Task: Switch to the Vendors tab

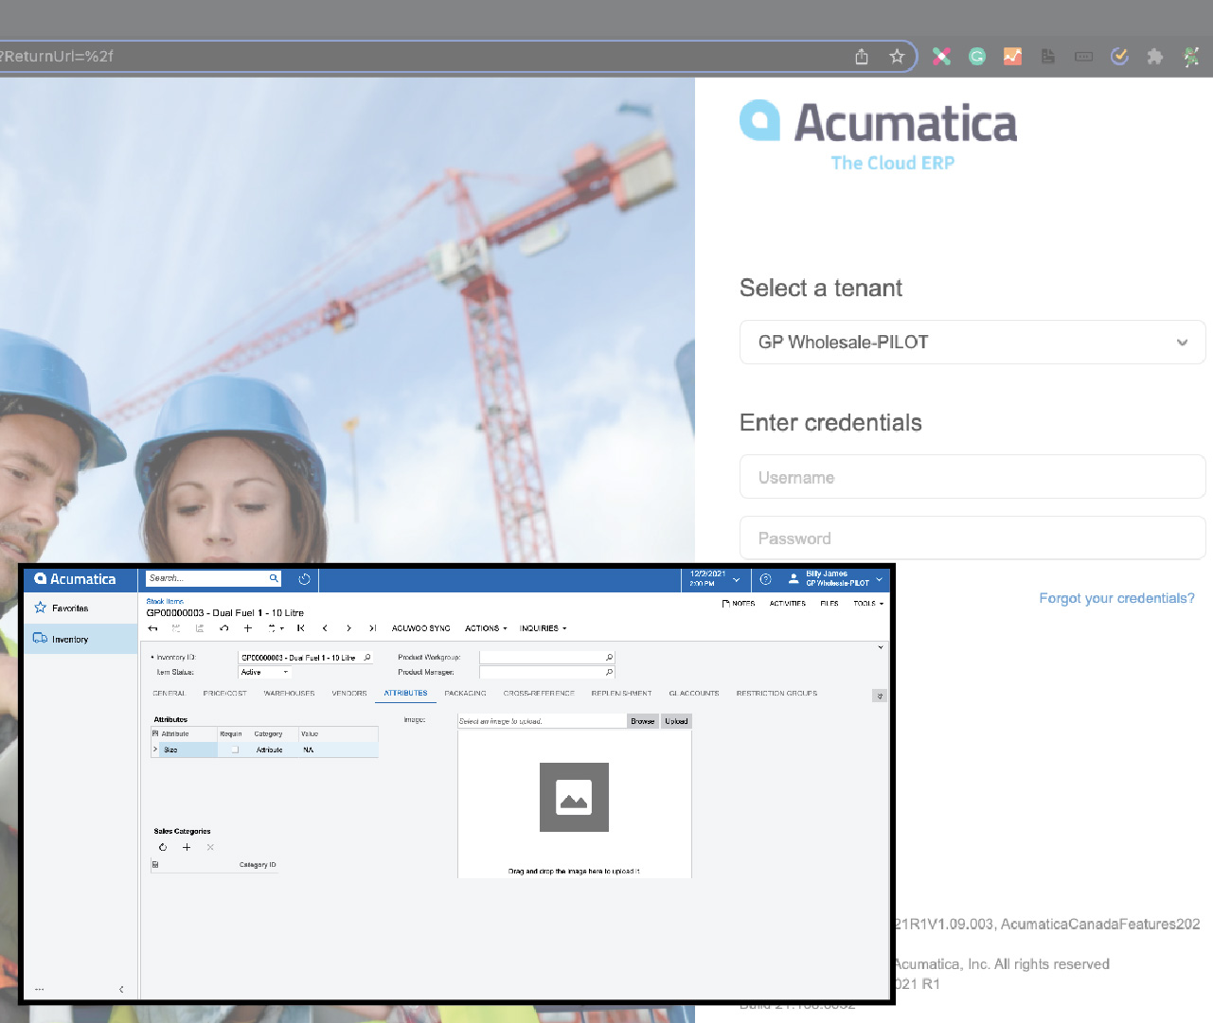Action: (x=349, y=694)
